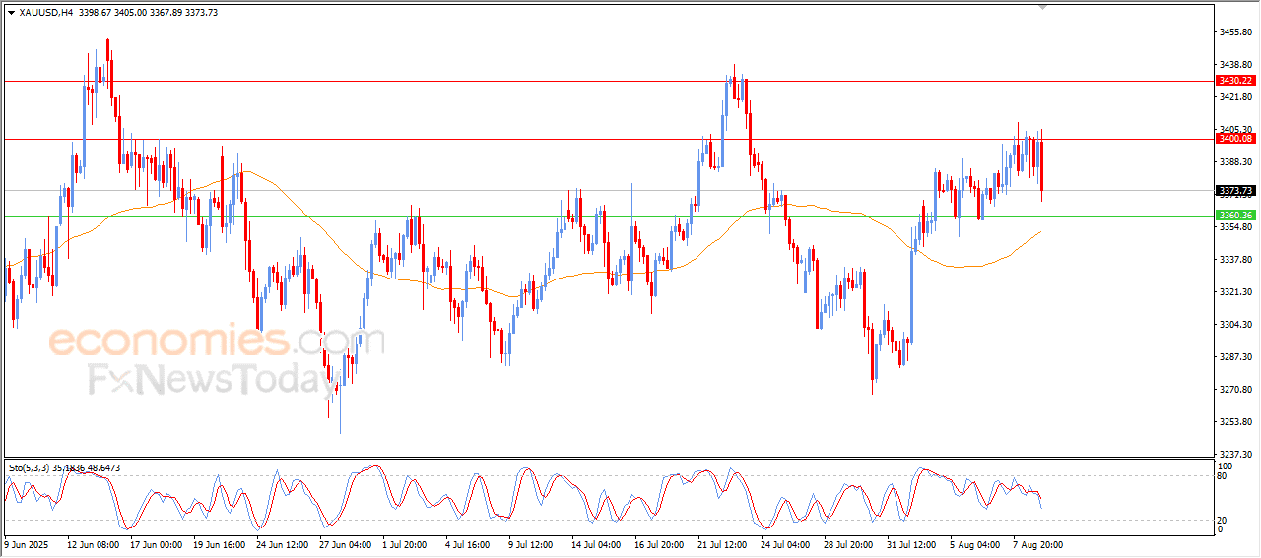Click the triangle icon beside XAUUSD,H4
The image size is (1261, 558).
(11, 13)
